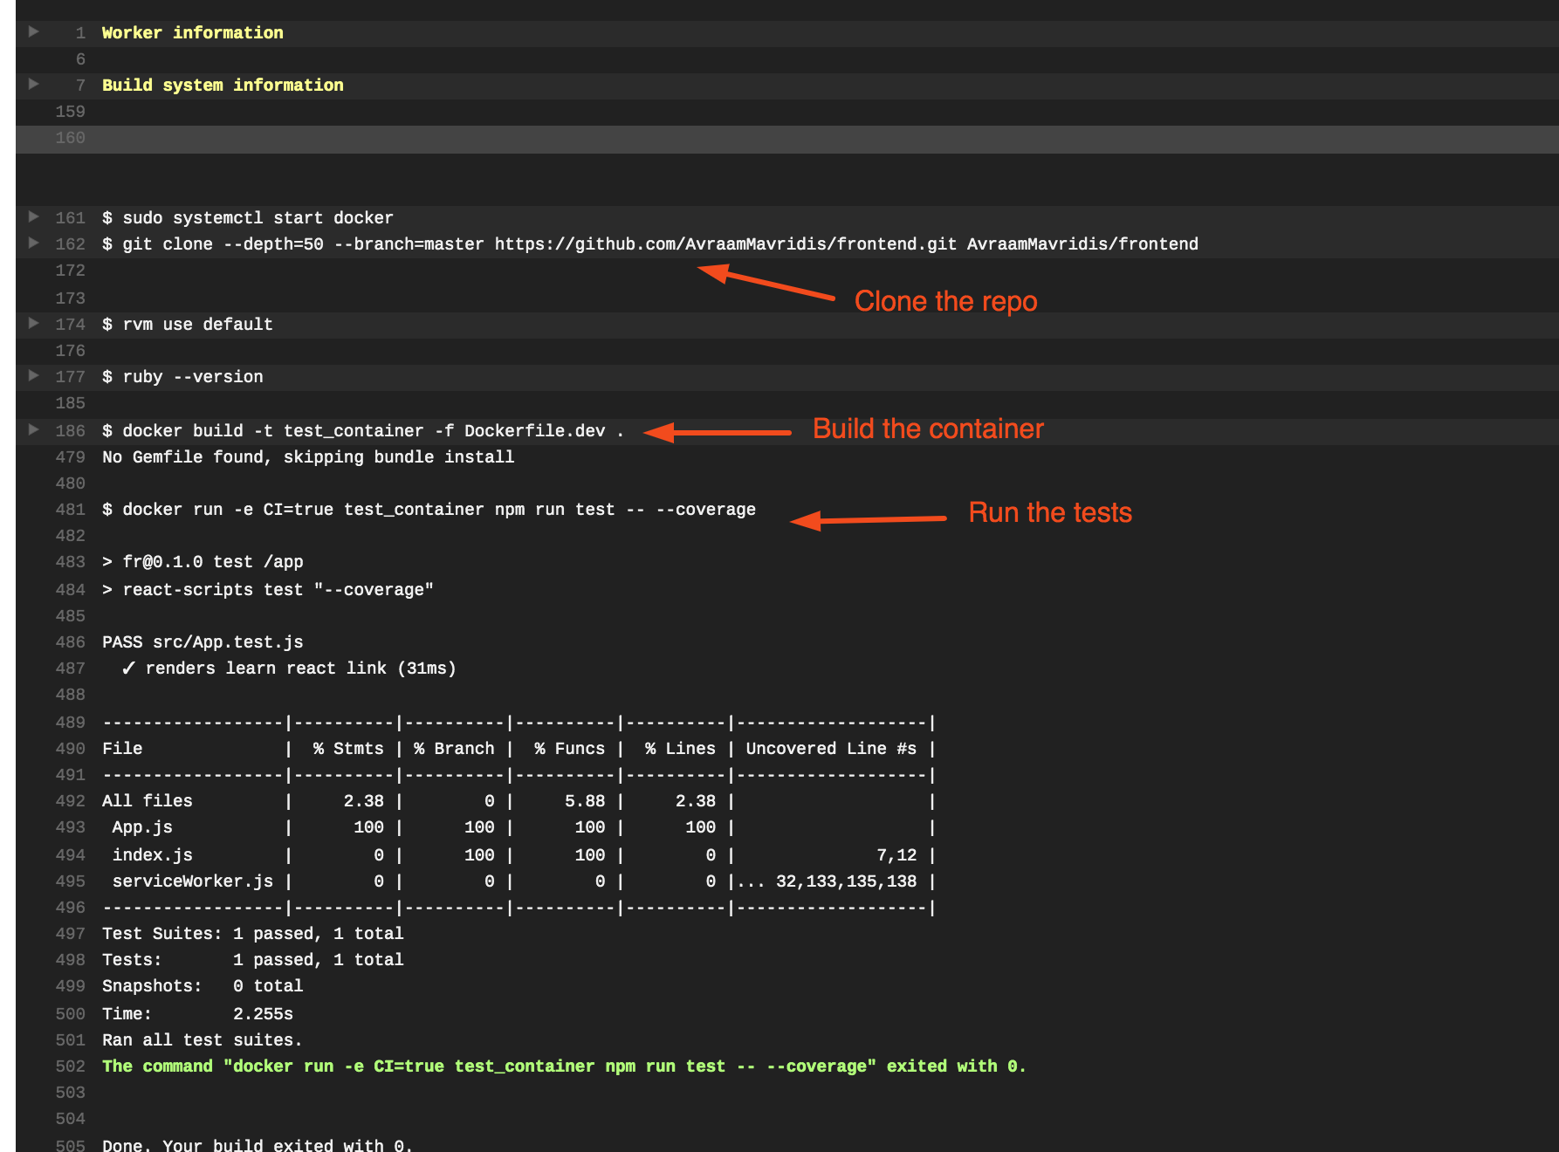Click 'Build system information' heading text

tap(223, 86)
